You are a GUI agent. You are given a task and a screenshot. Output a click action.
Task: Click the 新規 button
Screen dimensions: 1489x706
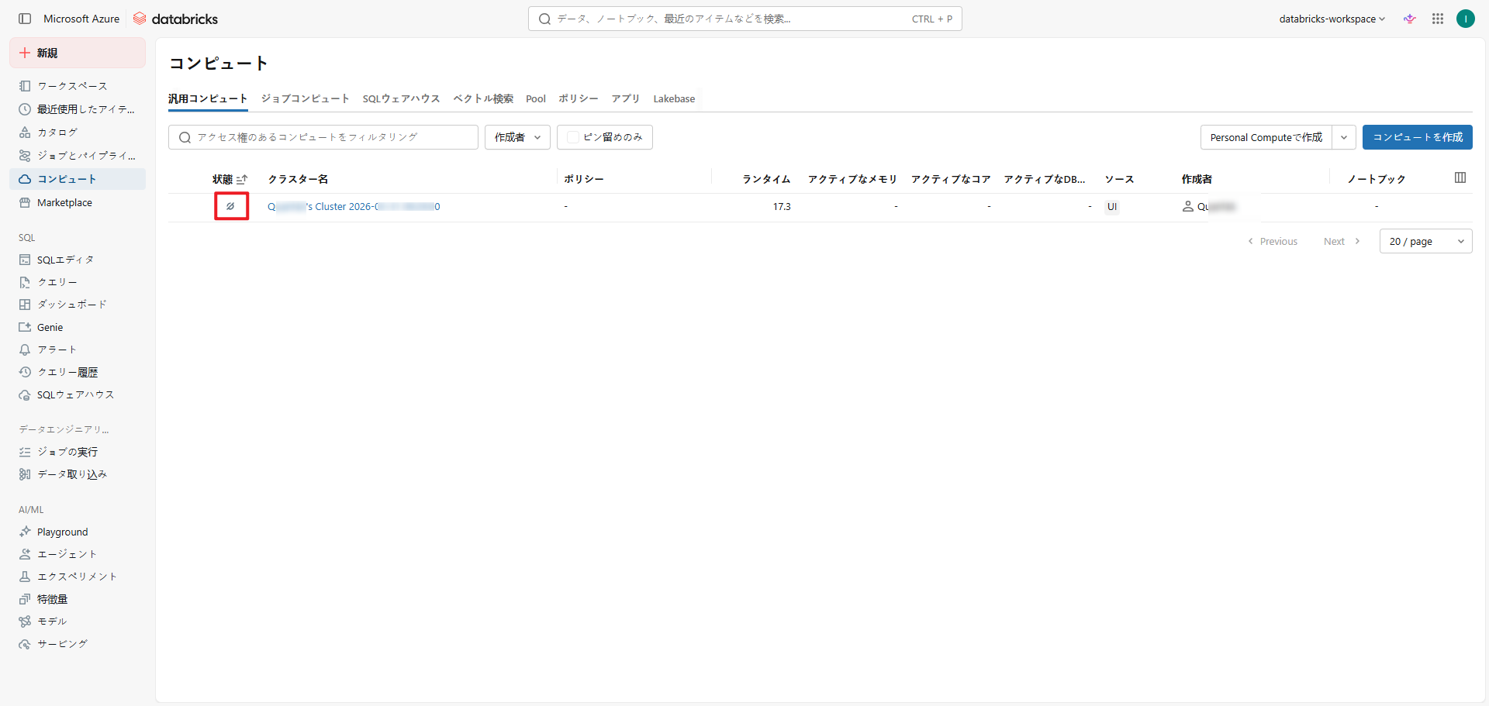click(x=78, y=53)
